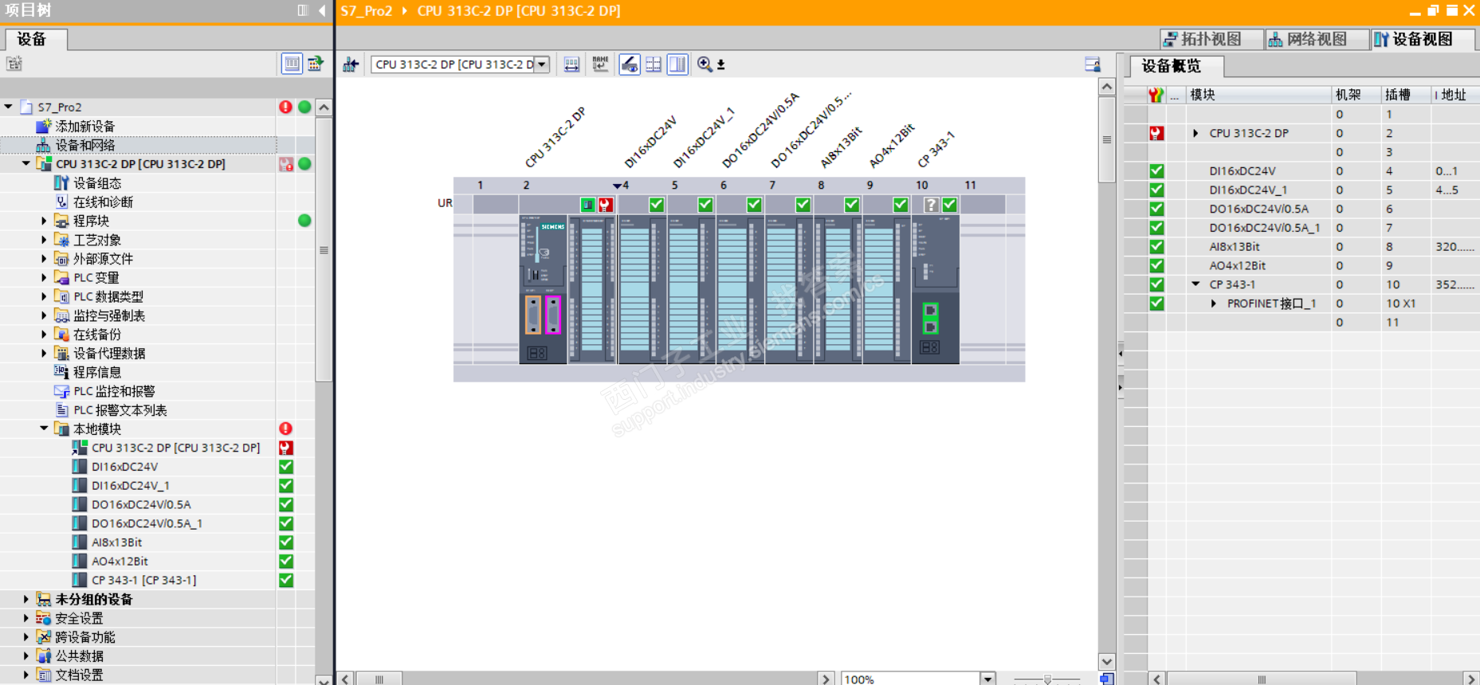Click the 模块 column header in the device overview
The width and height of the screenshot is (1480, 685).
[1258, 95]
